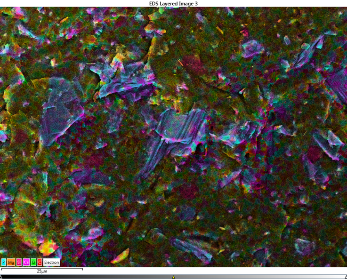The image size is (347, 279).
Task: Click the 25µm scale bar label
Action: 42,271
